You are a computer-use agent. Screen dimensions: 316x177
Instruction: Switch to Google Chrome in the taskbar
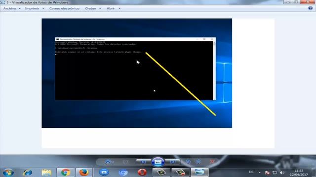(66, 173)
